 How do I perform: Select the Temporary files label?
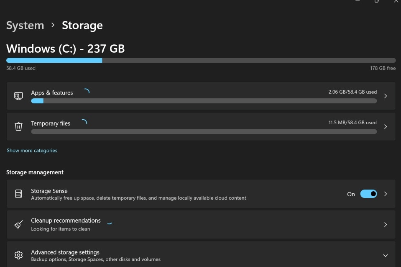pos(51,123)
